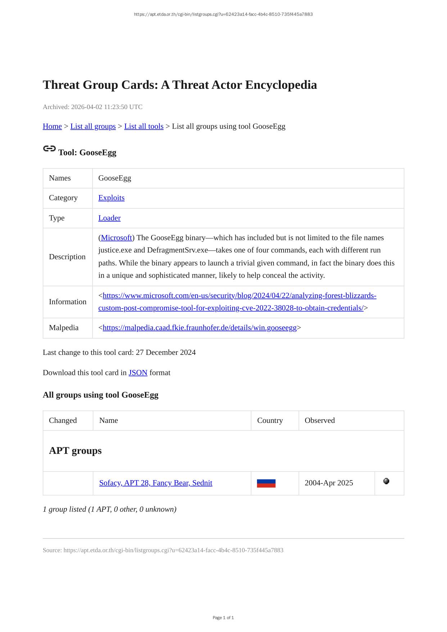Open the Malpedia win.gooseegg link
This screenshot has width=447, height=632.
click(x=199, y=328)
